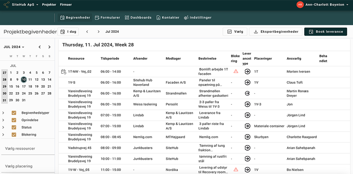Click the recurring event icon beside 1T-NW - Vej_02
The width and height of the screenshot is (353, 174).
pyautogui.click(x=64, y=72)
